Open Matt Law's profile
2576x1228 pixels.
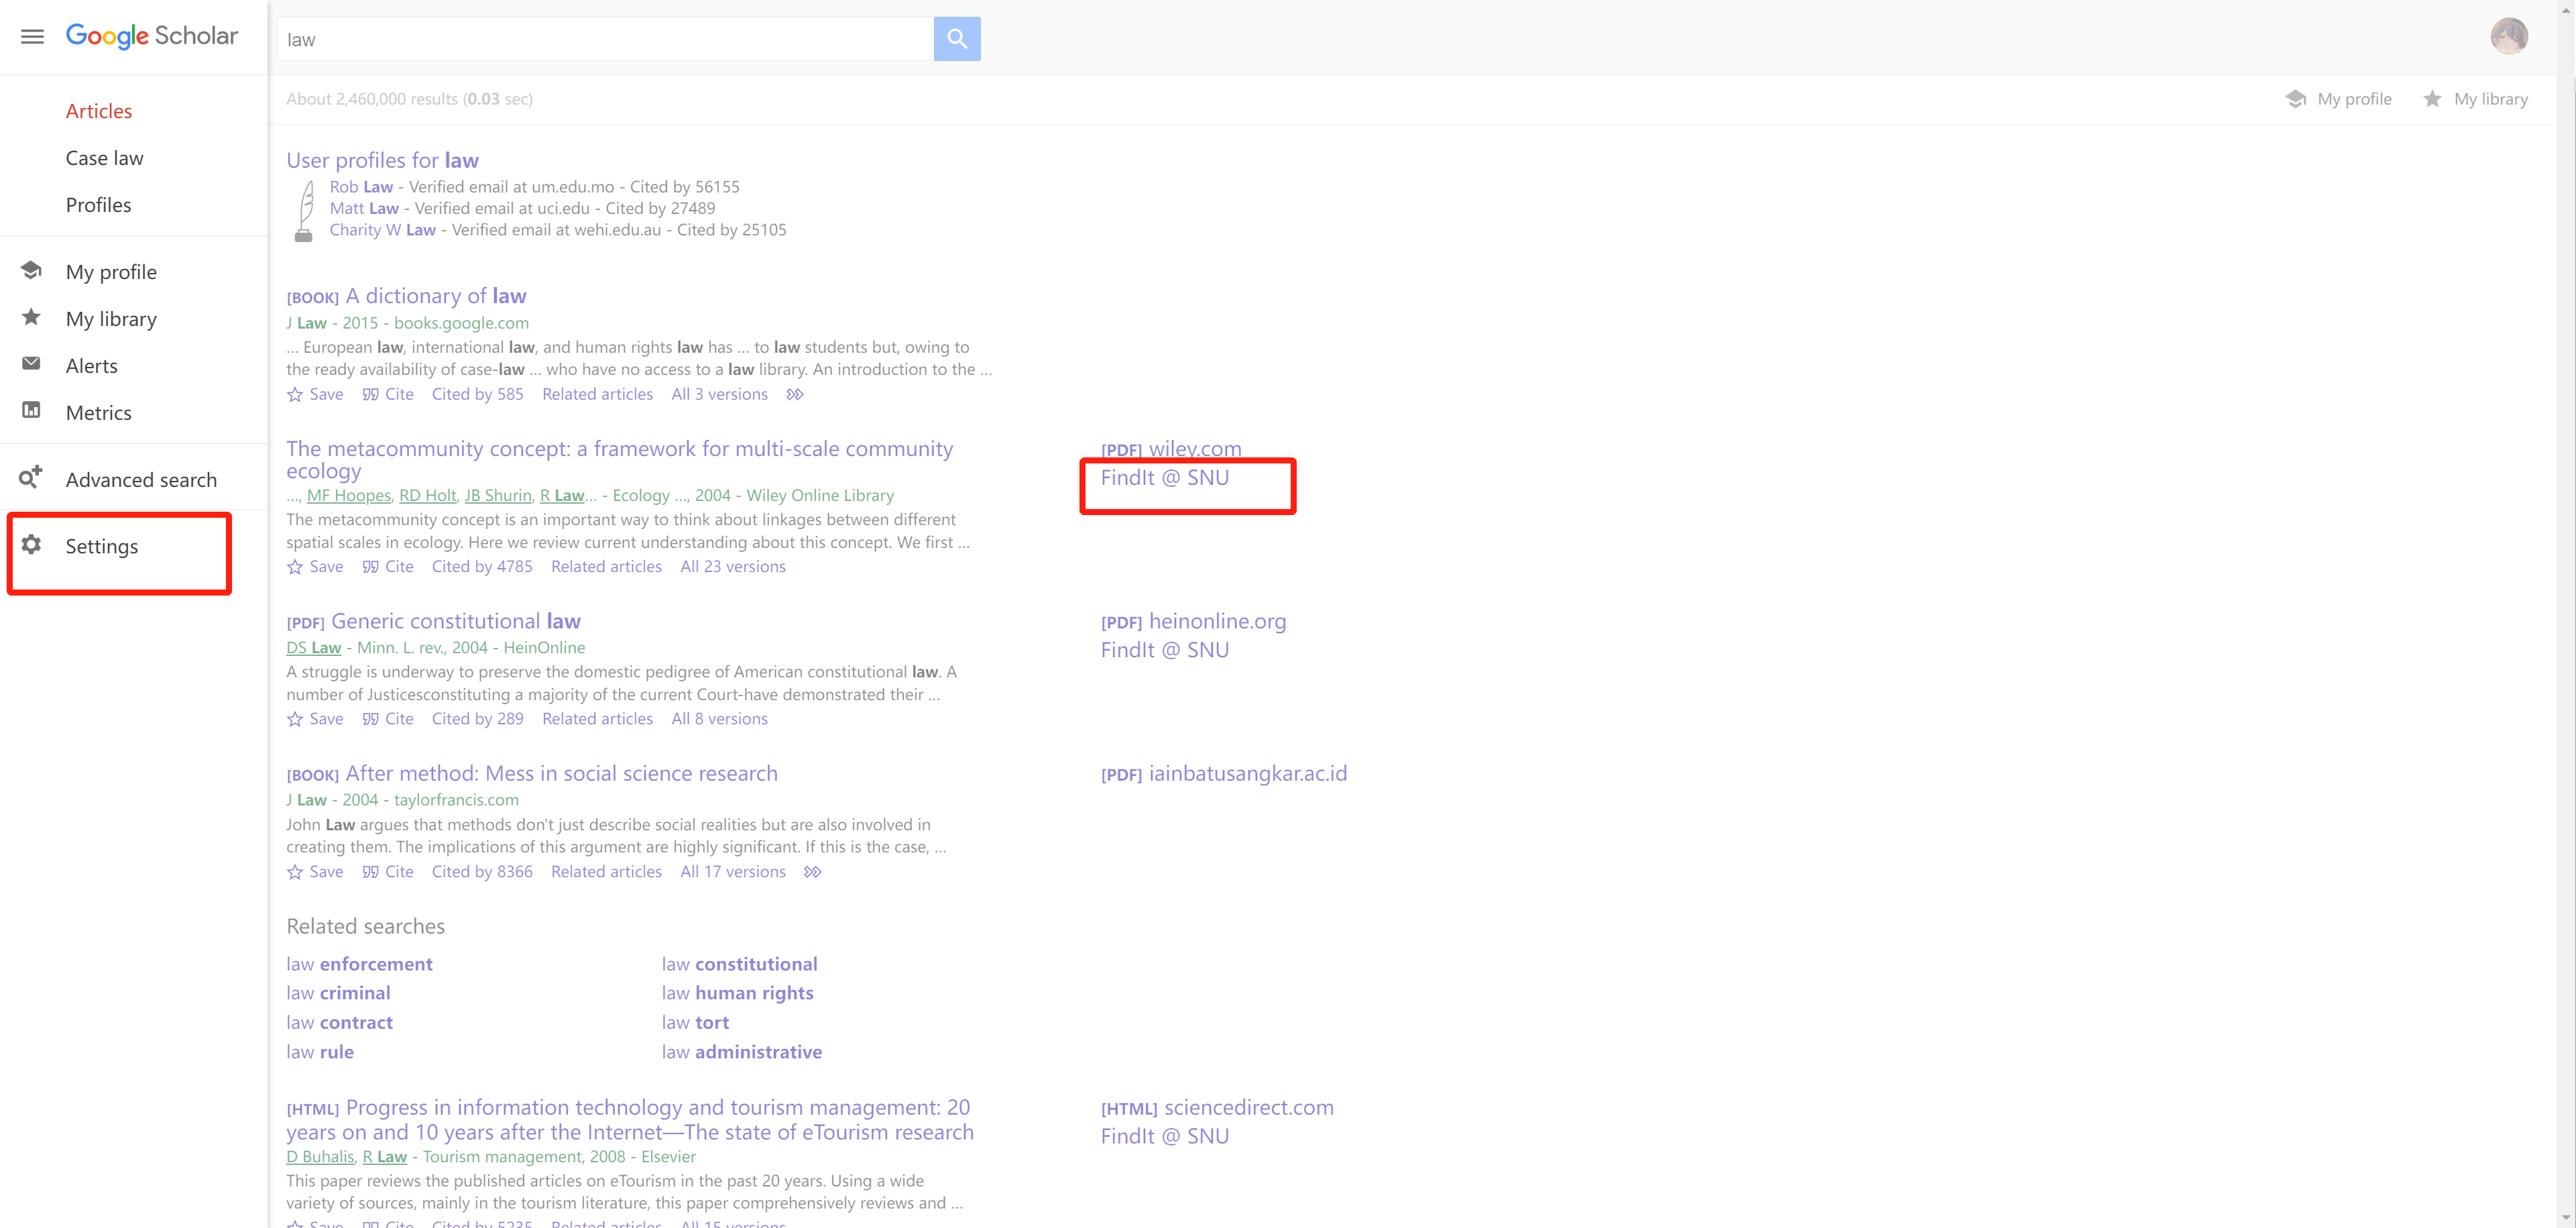click(x=364, y=208)
